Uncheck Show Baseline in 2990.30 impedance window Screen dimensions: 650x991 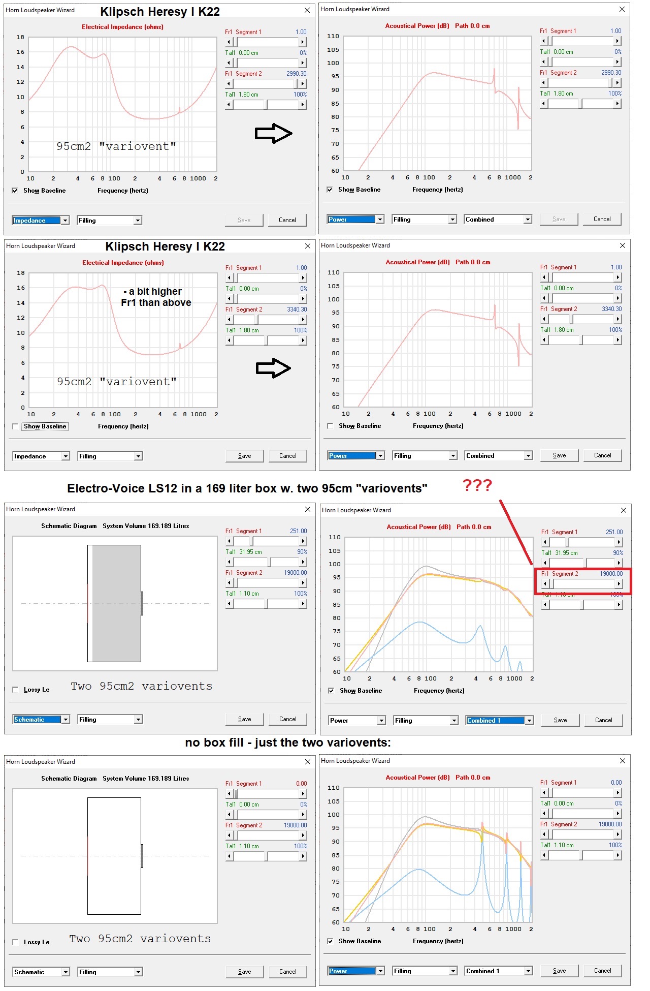click(x=15, y=191)
